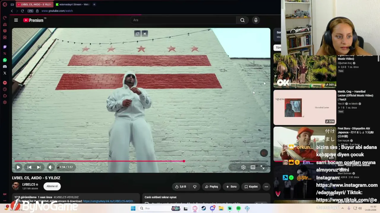
Task: Reload the current YouTube page
Action: (x=22, y=11)
